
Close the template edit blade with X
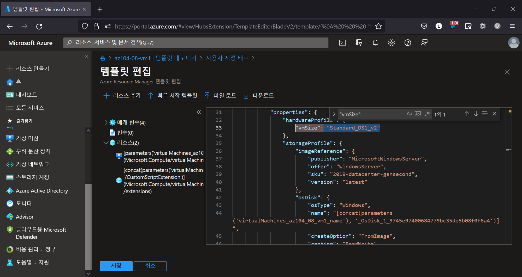[x=507, y=72]
